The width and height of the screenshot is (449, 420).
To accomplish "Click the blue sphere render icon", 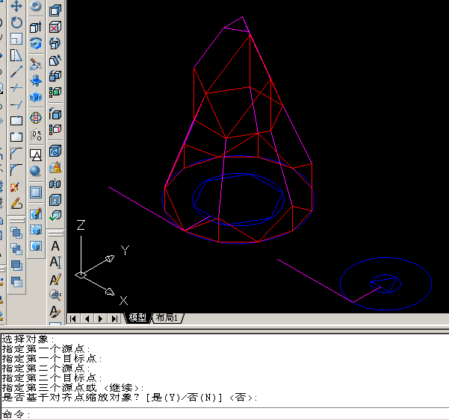I will [36, 171].
